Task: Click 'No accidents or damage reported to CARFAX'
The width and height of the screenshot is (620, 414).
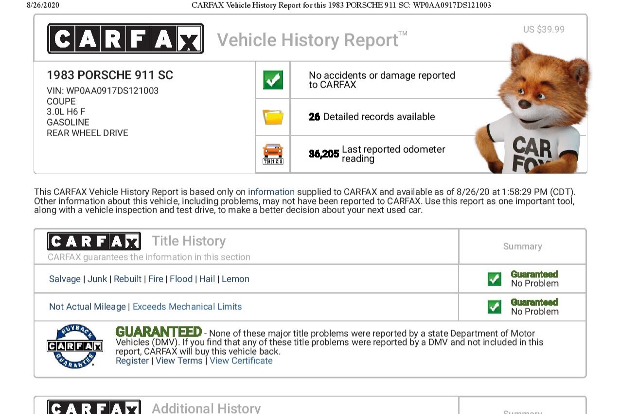Action: point(382,80)
